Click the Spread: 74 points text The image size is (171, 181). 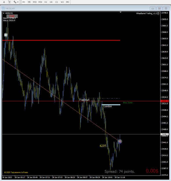click(119, 171)
